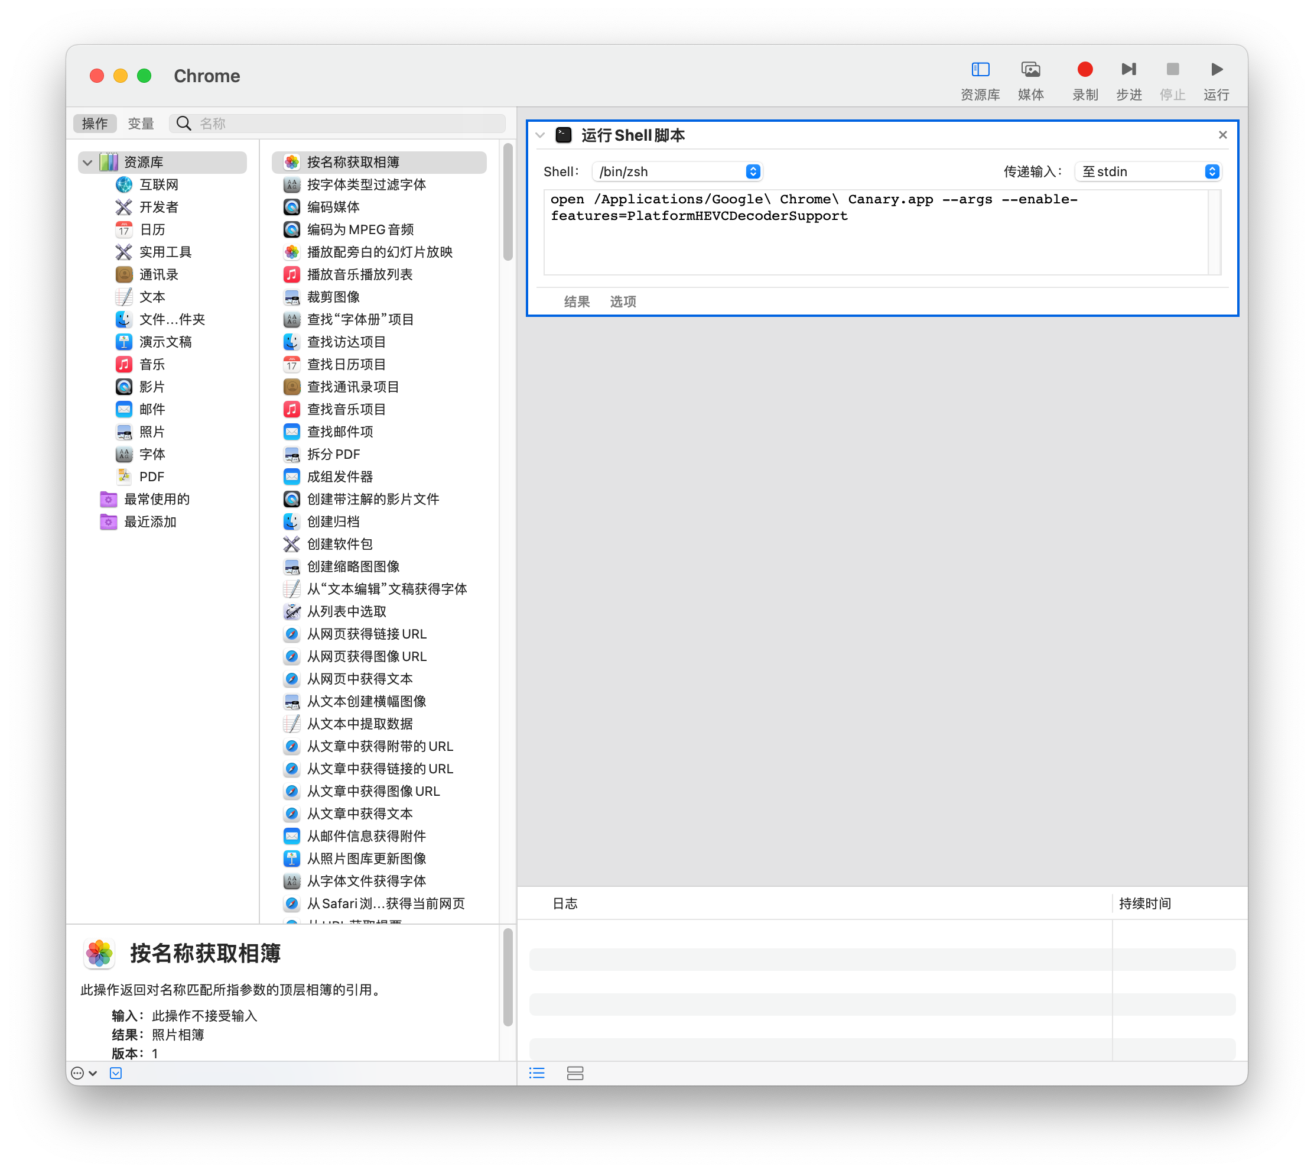Remove the 运行 Shell 脚本 action with X
Screen dimensions: 1314x1173
coord(1223,135)
